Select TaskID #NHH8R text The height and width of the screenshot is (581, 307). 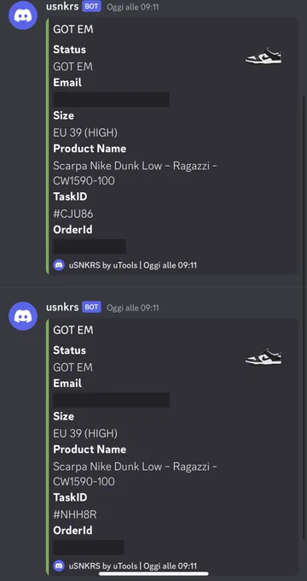(75, 514)
